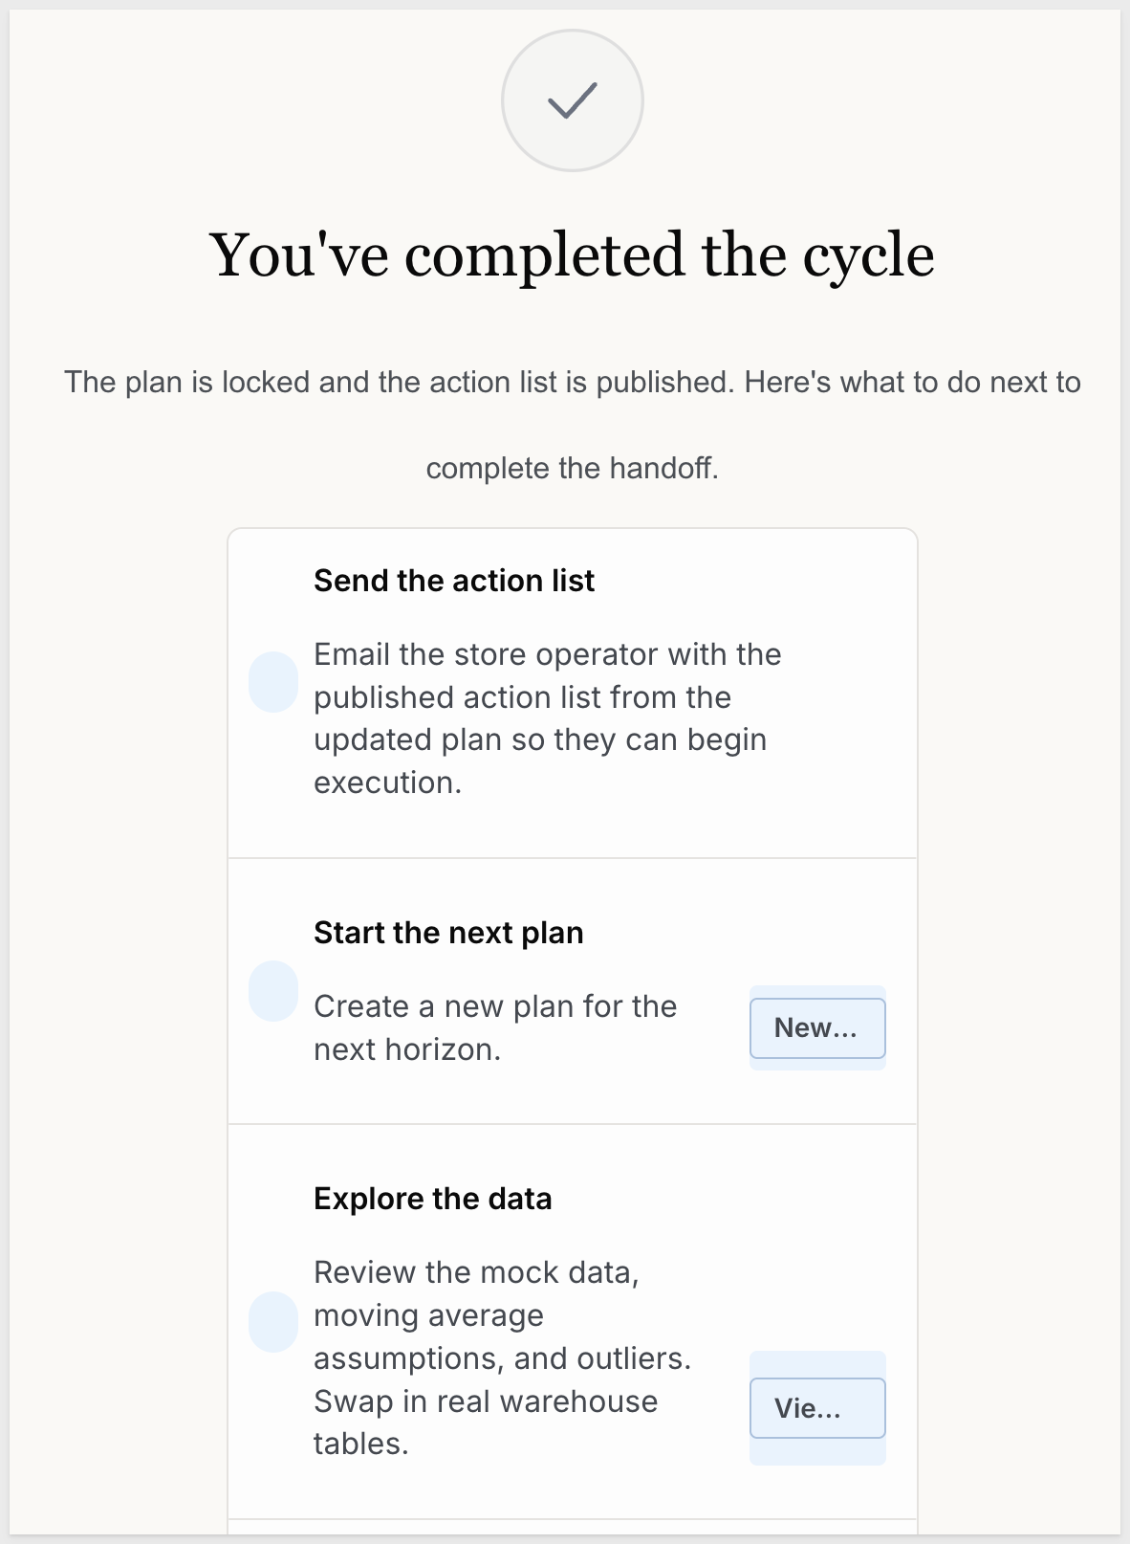
Task: Click the 'Email the store operator' description
Action: click(x=548, y=718)
